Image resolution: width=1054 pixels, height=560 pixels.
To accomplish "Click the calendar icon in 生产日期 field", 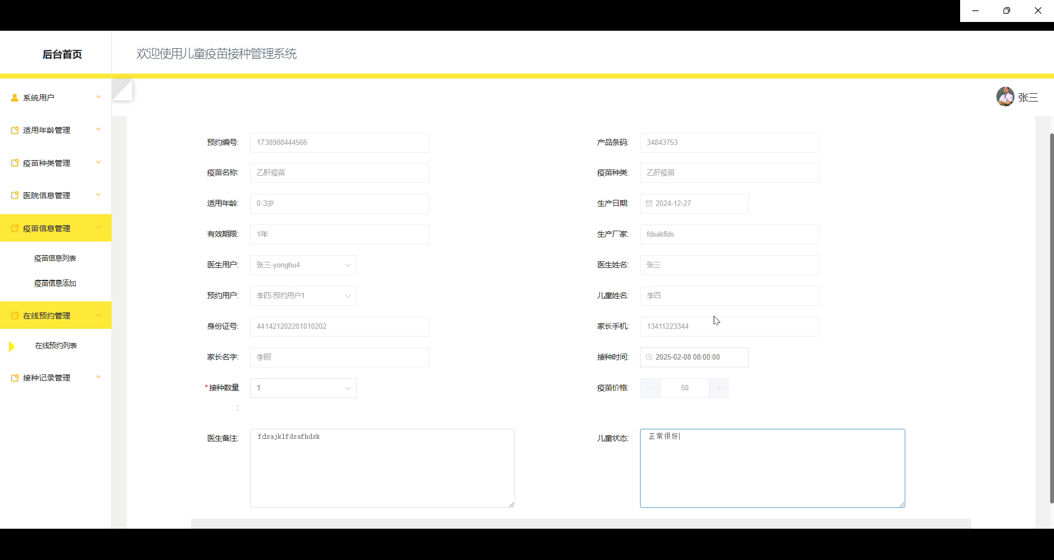I will (649, 203).
